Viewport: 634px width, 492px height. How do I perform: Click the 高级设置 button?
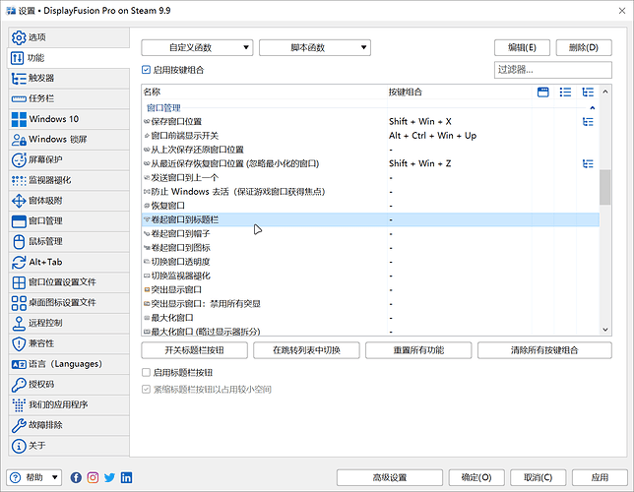click(x=390, y=478)
